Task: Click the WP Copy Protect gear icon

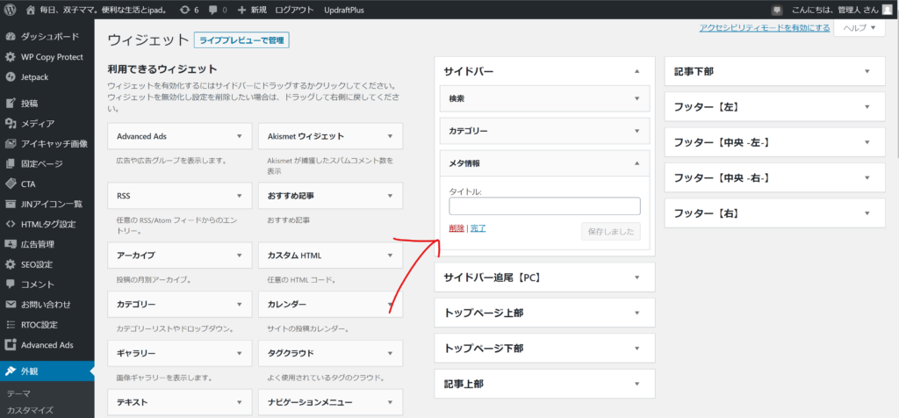Action: (x=11, y=57)
